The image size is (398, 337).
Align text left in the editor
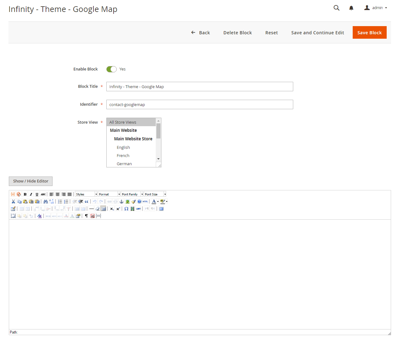pyautogui.click(x=52, y=194)
